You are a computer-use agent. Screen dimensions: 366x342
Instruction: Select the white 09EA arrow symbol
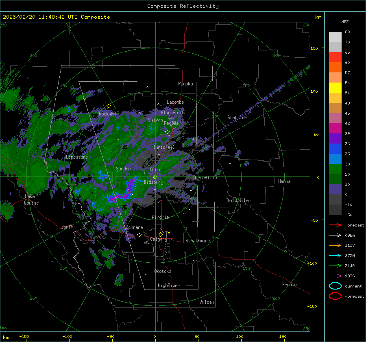[x=335, y=235]
